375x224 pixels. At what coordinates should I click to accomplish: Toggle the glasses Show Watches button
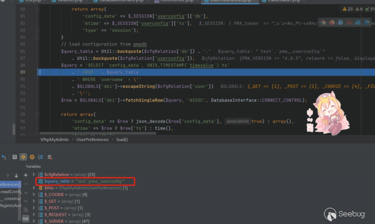(x=26, y=218)
